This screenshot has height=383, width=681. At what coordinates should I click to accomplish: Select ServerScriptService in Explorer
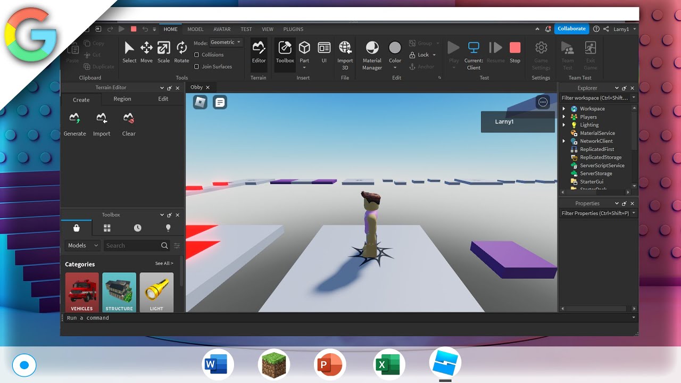pos(602,165)
